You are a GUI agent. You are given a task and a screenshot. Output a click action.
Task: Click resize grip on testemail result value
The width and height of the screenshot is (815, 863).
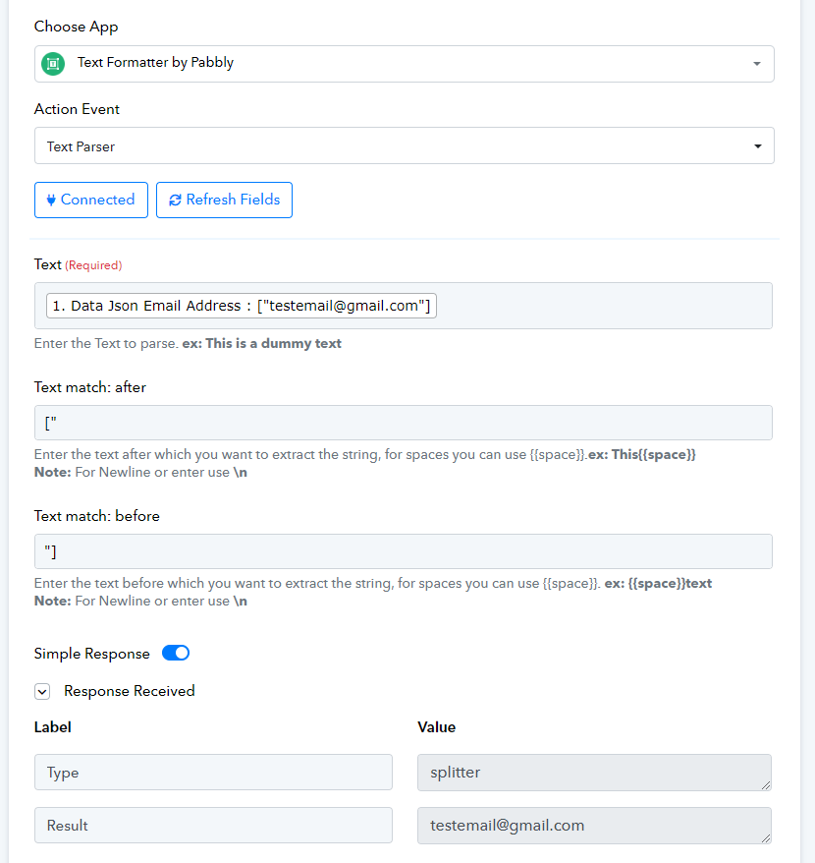(766, 837)
